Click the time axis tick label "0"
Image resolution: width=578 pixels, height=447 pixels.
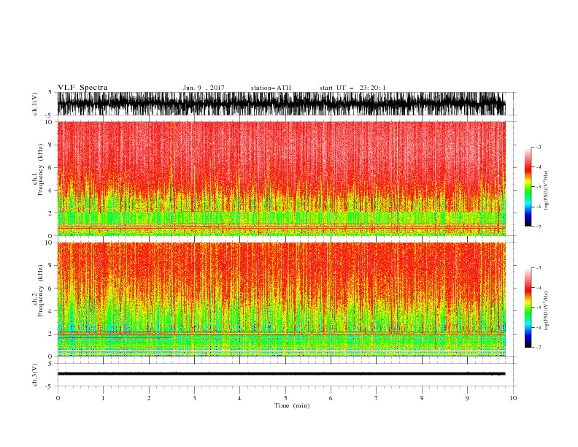[x=58, y=398]
